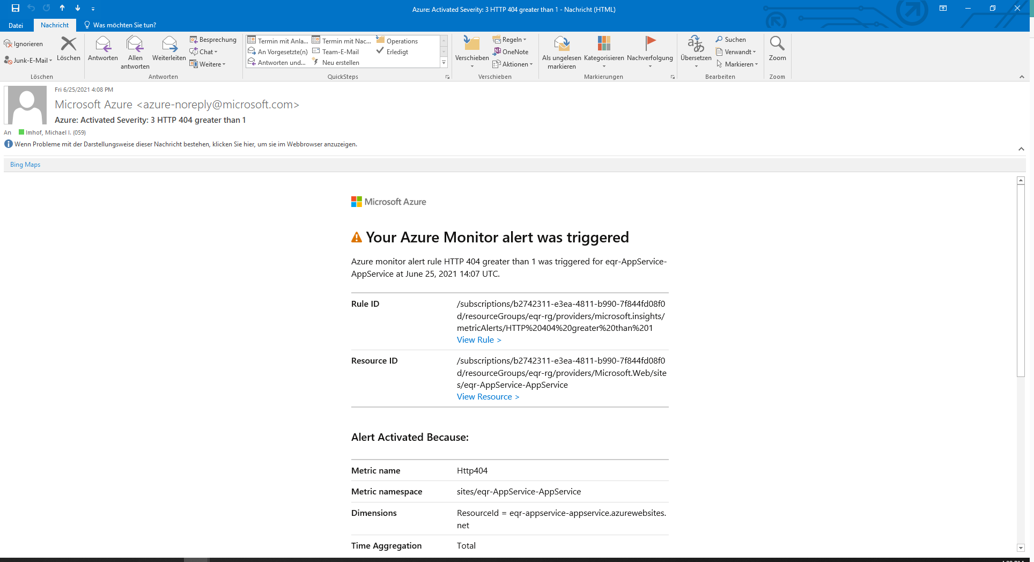
Task: Click recipient 'Imhof, Michael I. (059)'
Action: click(x=55, y=132)
